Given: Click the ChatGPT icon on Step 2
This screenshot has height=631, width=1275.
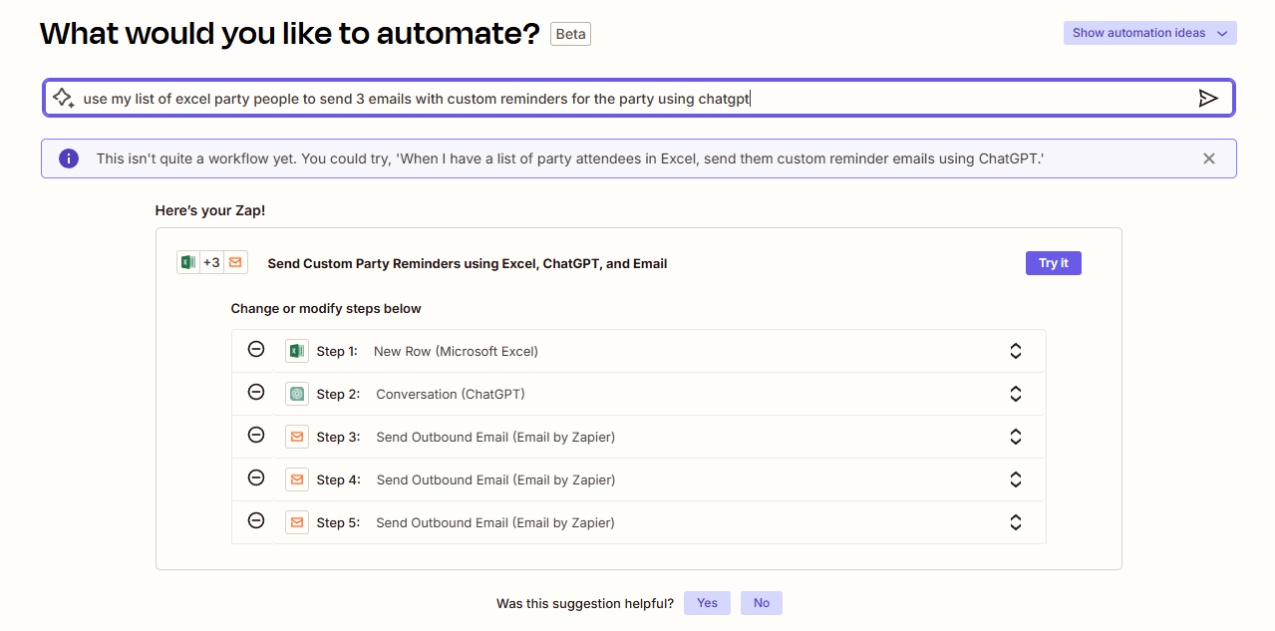Looking at the screenshot, I should click(x=296, y=394).
